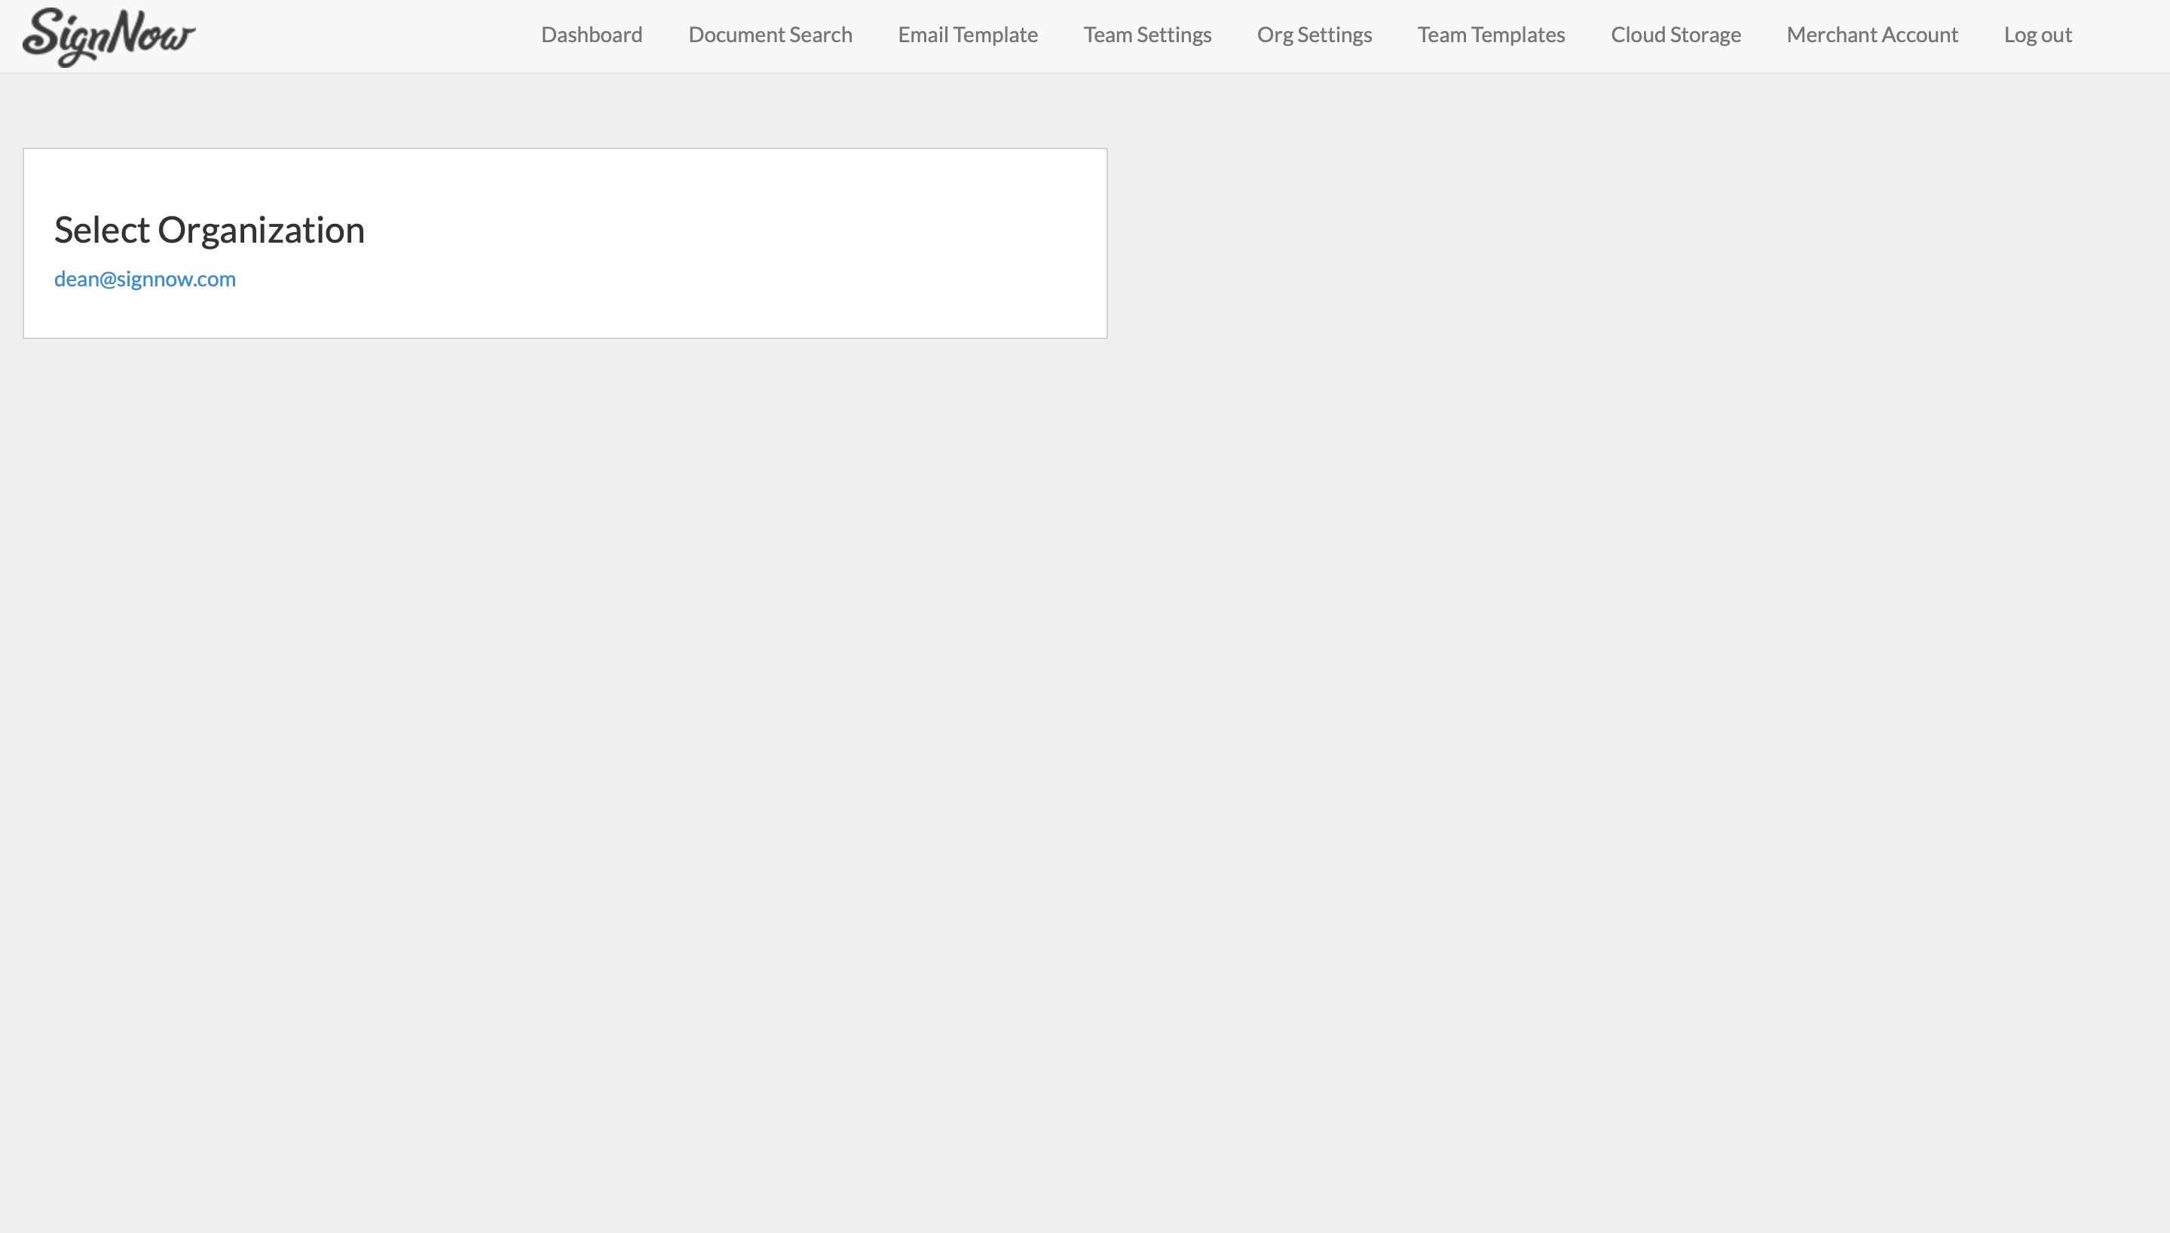Open Org Settings configuration

1315,34
